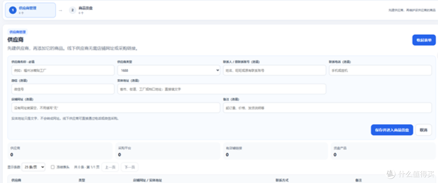Click the 供应商 table column header
Viewport: 438px width, 183px height.
[x=17, y=180]
